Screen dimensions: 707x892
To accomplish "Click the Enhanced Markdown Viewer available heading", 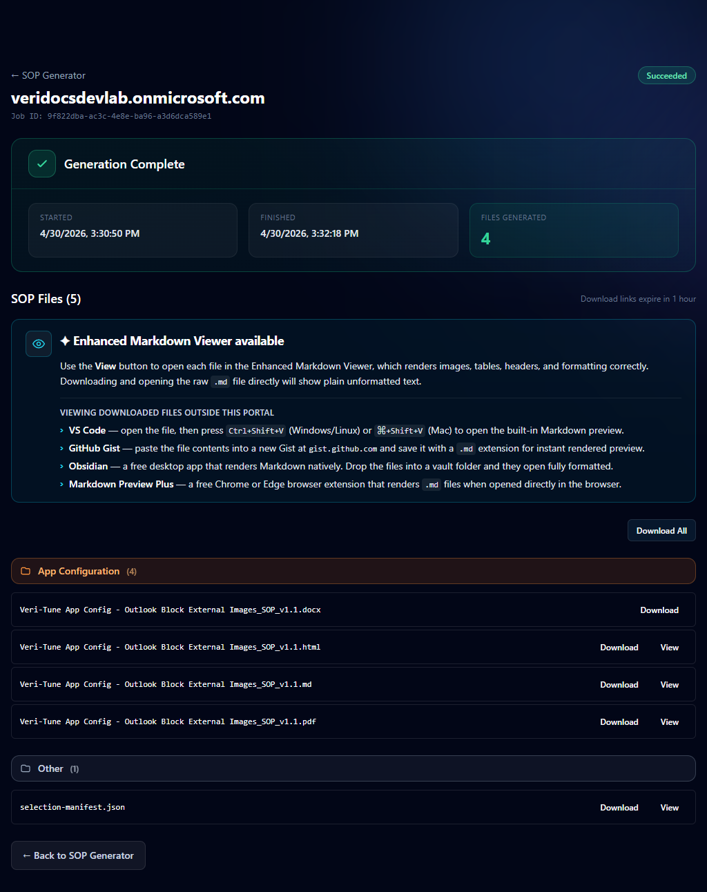I will click(x=172, y=341).
